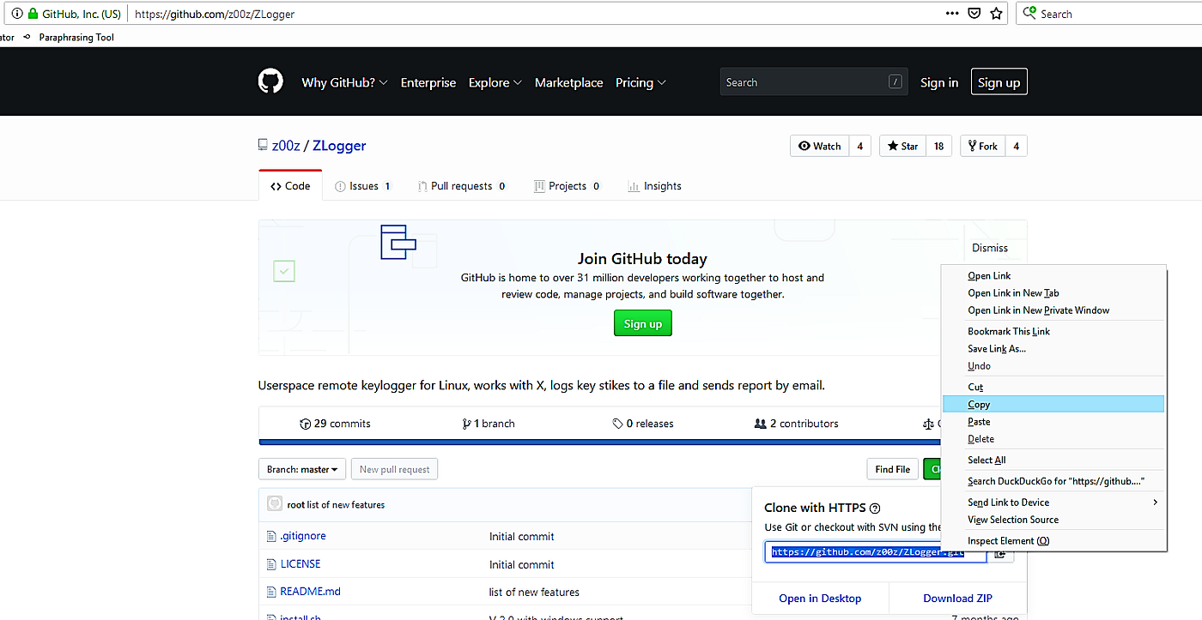The width and height of the screenshot is (1202, 620).
Task: Click the Sign in link
Action: 939,82
